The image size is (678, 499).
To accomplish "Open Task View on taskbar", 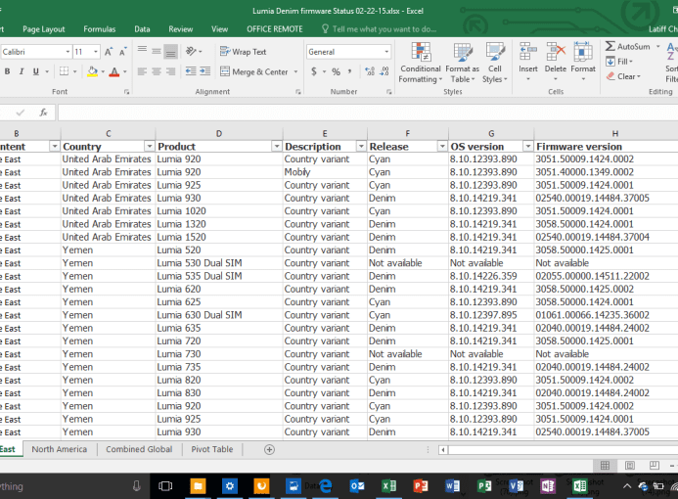I will tap(165, 486).
